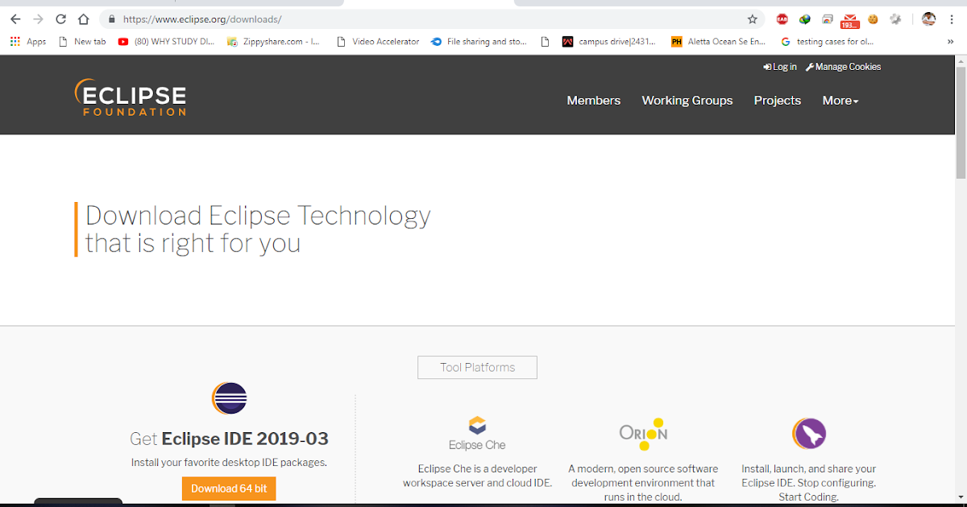Click the Chrome profile avatar
The image size is (967, 507).
(929, 19)
